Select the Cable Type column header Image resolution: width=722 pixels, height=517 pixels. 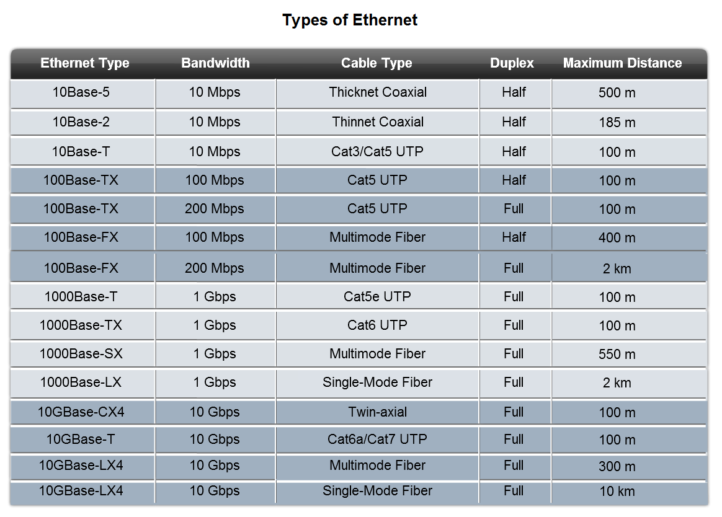(x=377, y=63)
